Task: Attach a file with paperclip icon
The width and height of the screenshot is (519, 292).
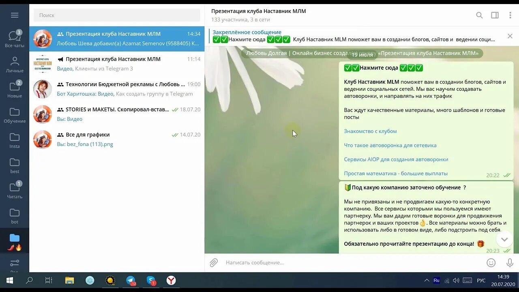Action: [x=214, y=263]
